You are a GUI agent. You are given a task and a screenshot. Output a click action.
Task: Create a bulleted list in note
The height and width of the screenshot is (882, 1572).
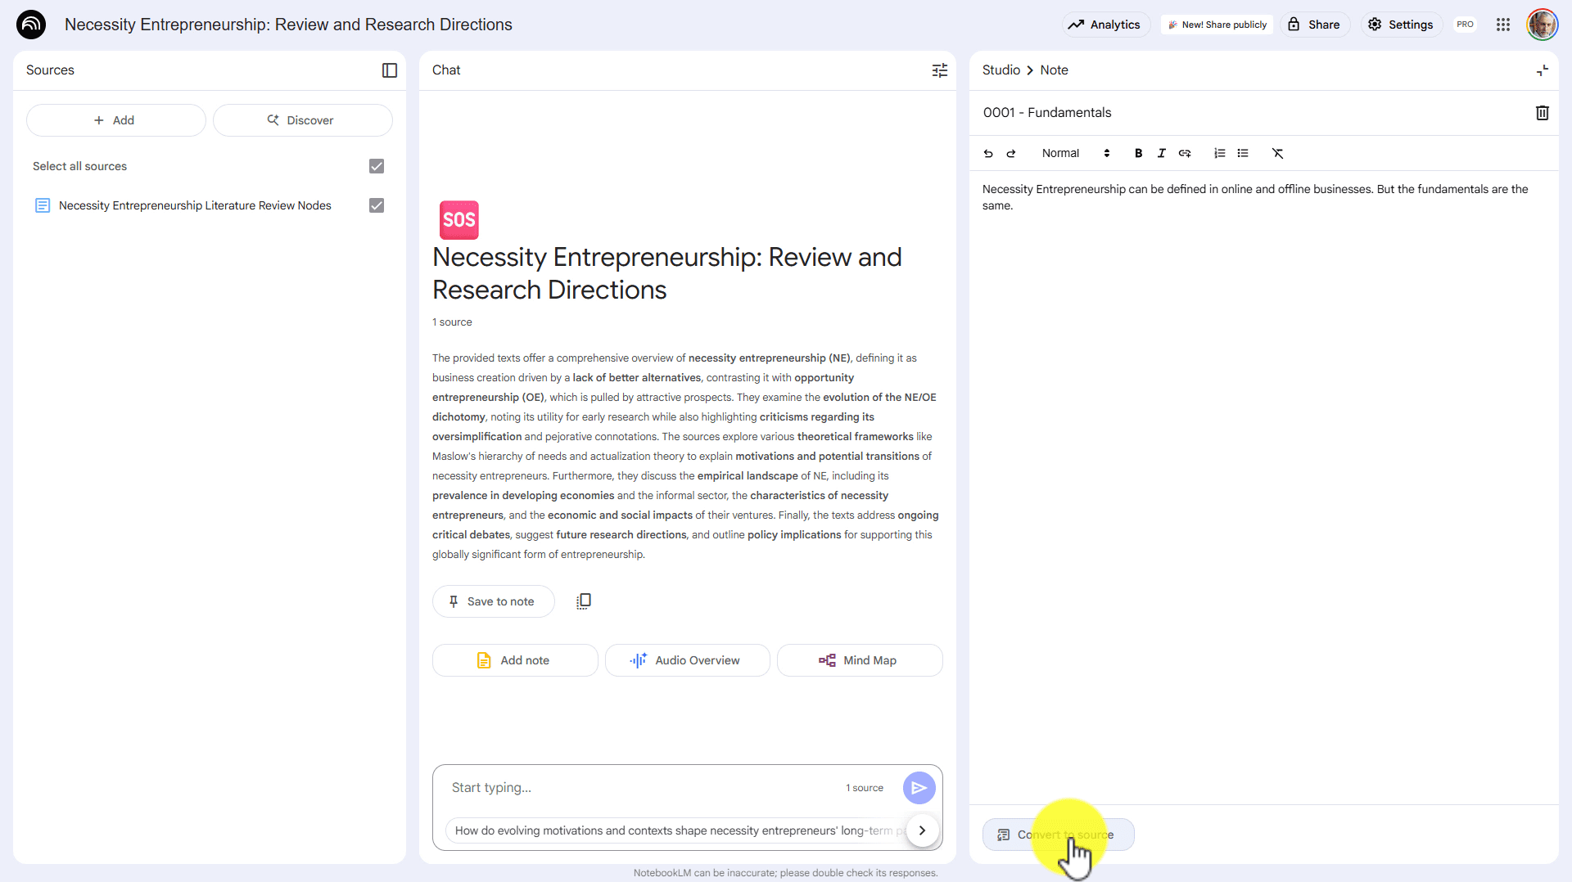pyautogui.click(x=1243, y=153)
